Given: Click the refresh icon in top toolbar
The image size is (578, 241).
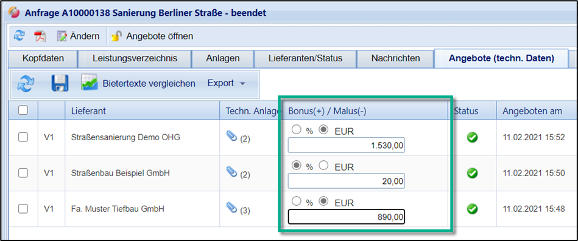Looking at the screenshot, I should 19,36.
